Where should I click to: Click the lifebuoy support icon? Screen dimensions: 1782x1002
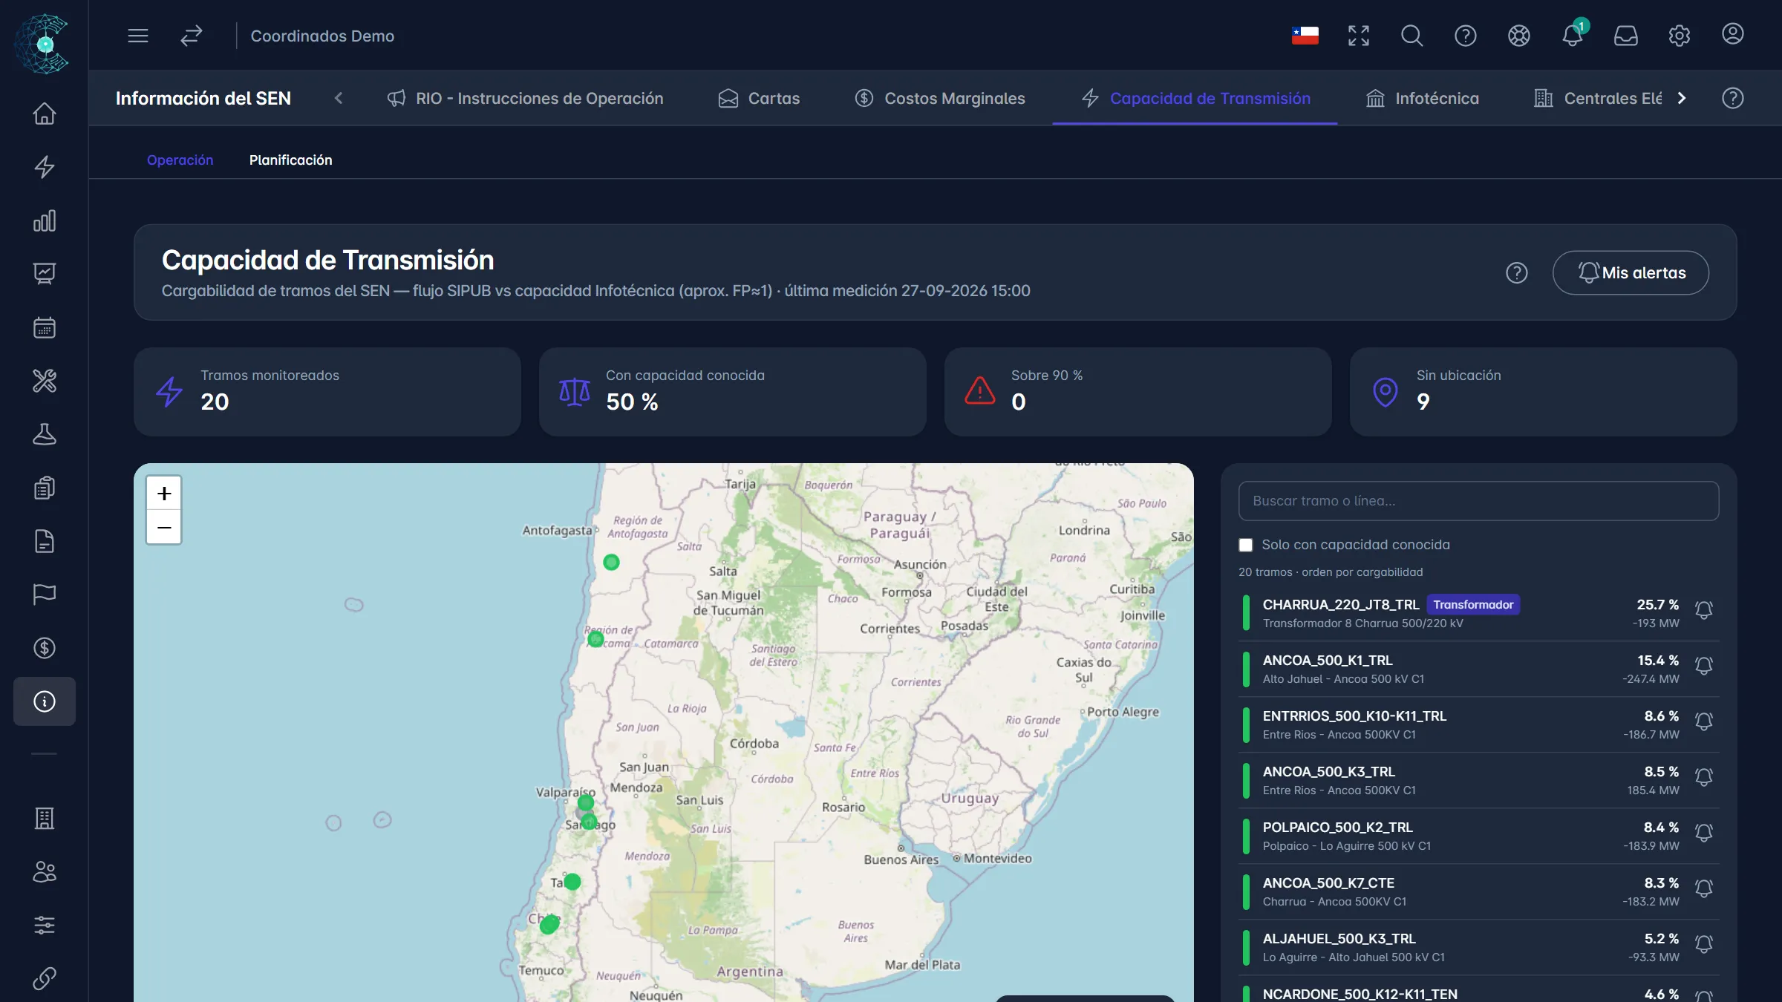pyautogui.click(x=1519, y=36)
